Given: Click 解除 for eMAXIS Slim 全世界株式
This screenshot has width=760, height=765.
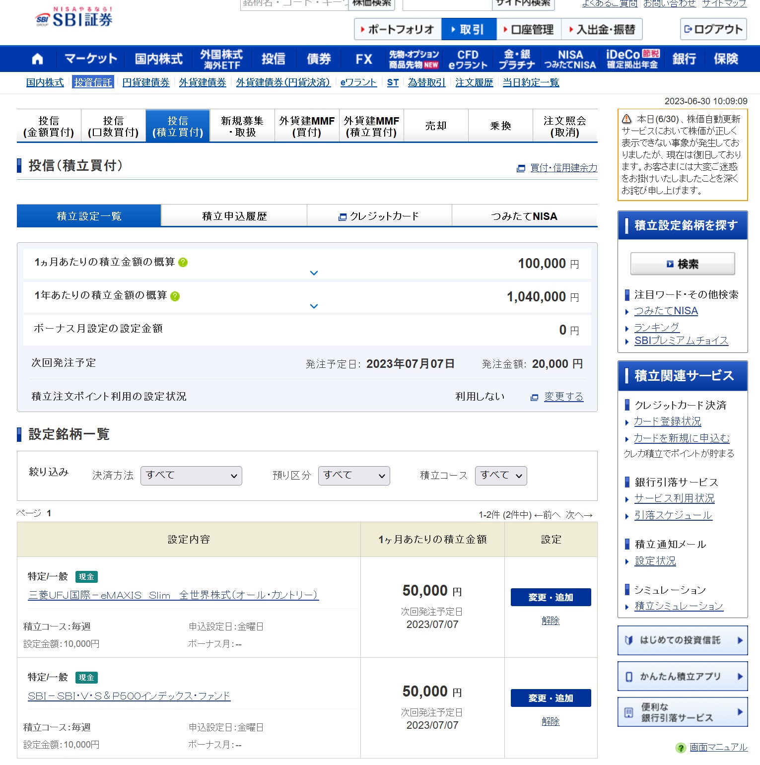Looking at the screenshot, I should (551, 621).
